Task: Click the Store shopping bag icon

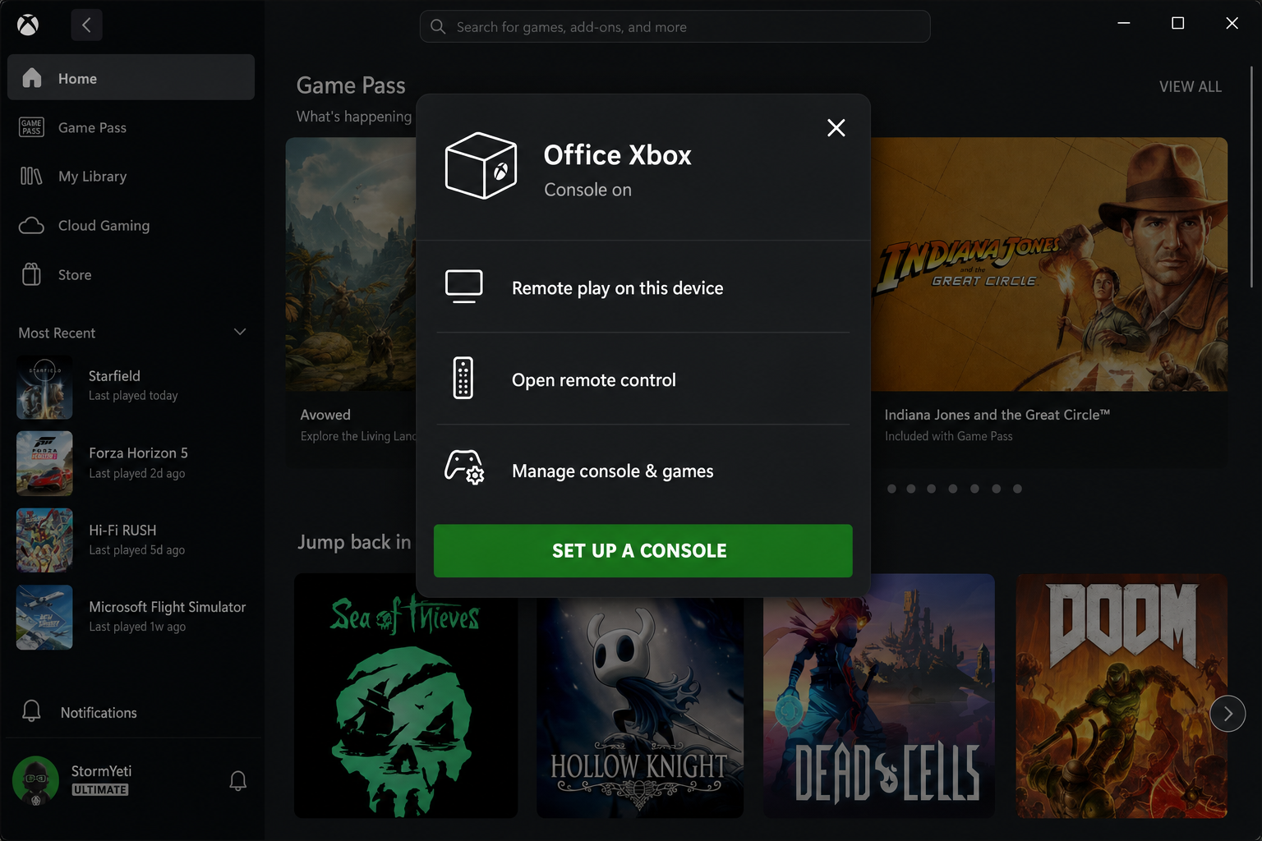Action: tap(31, 274)
